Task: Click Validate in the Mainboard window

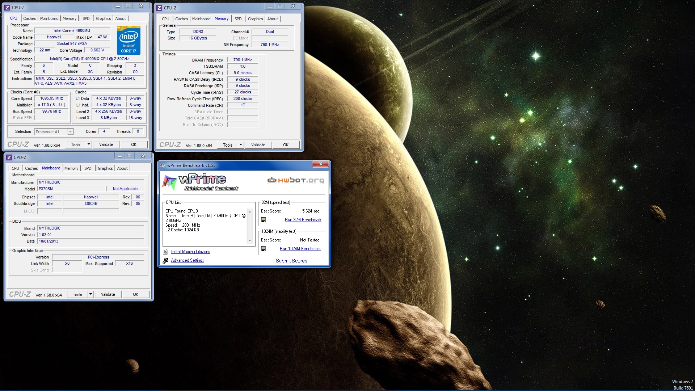Action: coord(108,294)
